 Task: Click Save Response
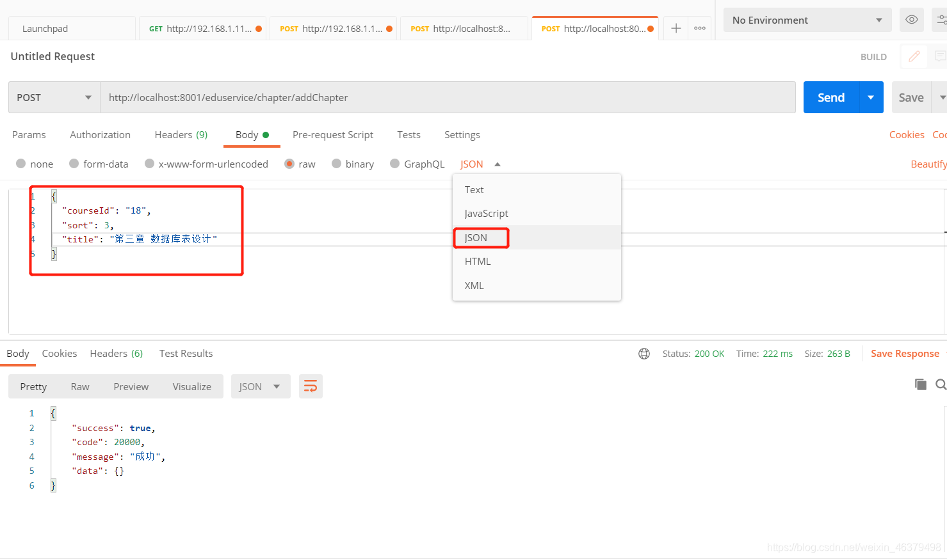[905, 353]
